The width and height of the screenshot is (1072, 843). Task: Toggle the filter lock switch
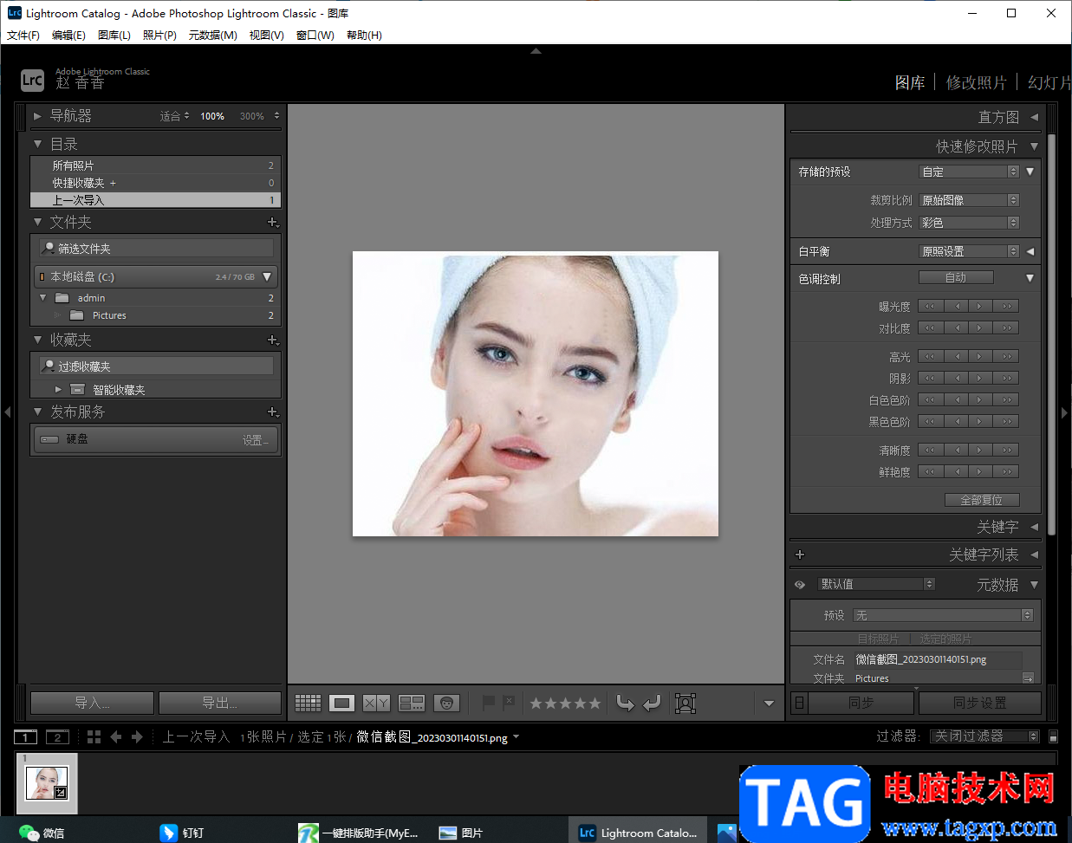click(x=1053, y=737)
